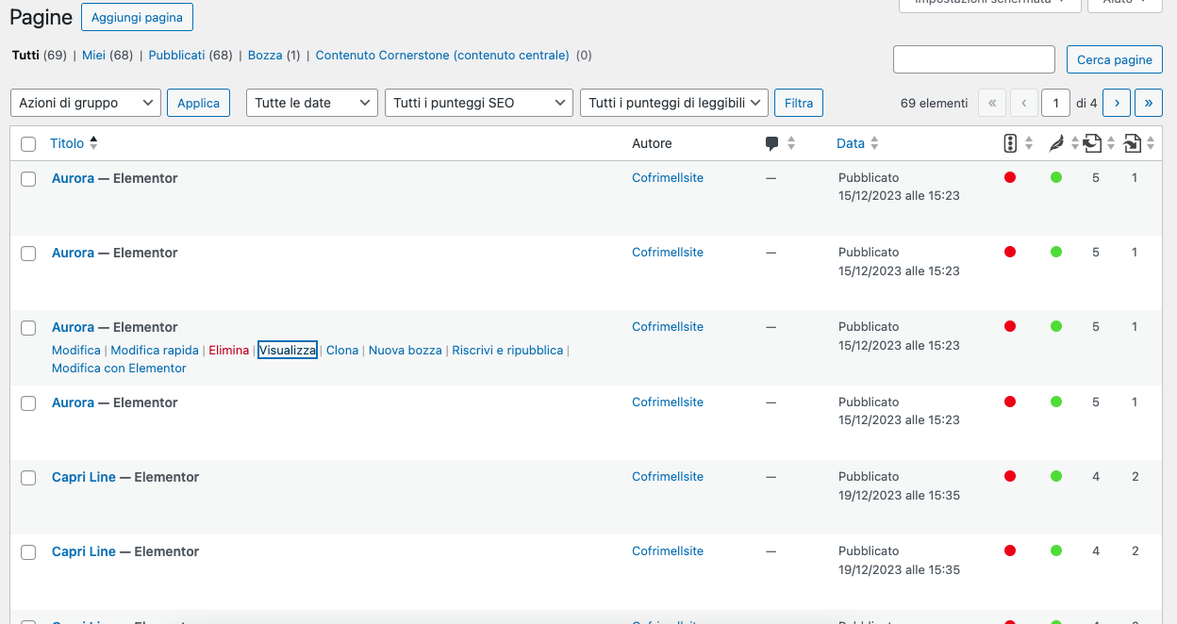
Task: Sort pages by the comments bubble column
Action: click(780, 143)
